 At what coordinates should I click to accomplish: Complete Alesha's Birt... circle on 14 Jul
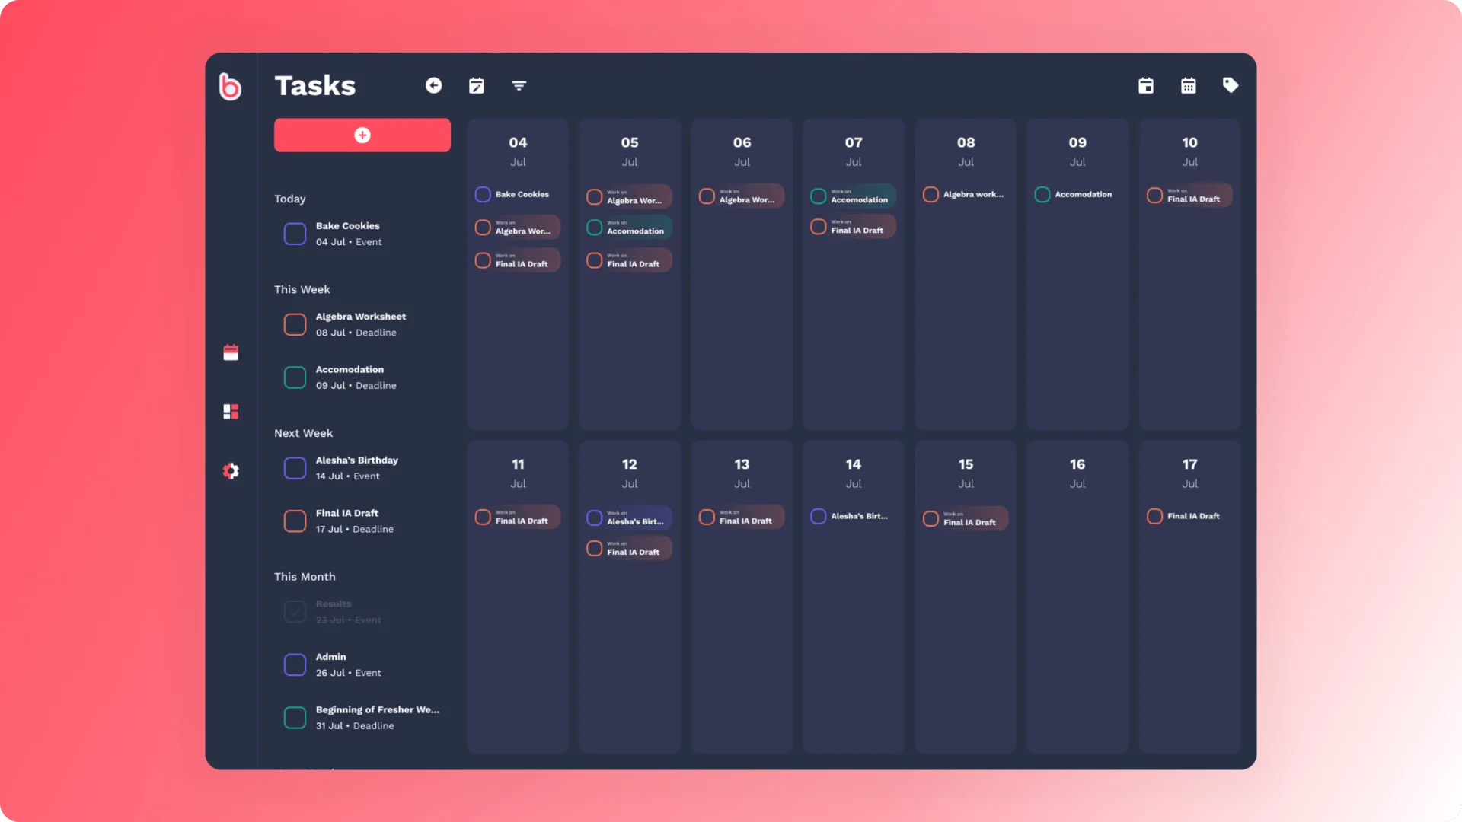pos(819,516)
